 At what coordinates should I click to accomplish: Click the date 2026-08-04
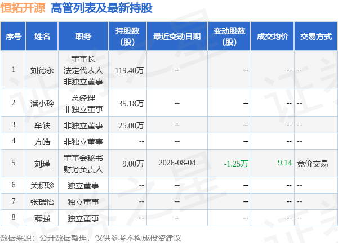tap(177, 163)
